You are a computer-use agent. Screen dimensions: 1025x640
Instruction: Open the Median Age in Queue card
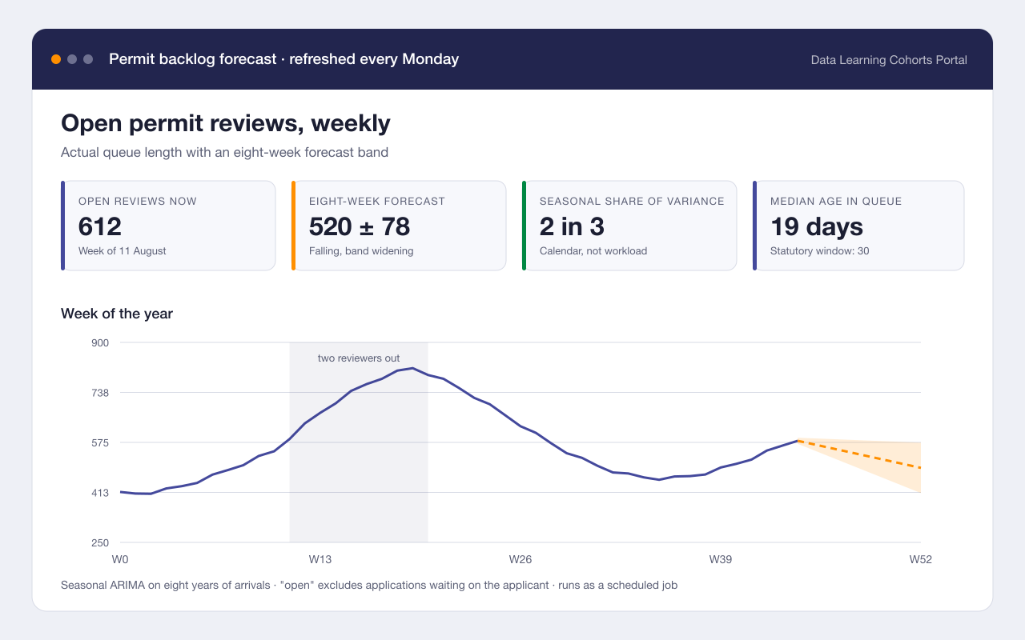(x=858, y=226)
